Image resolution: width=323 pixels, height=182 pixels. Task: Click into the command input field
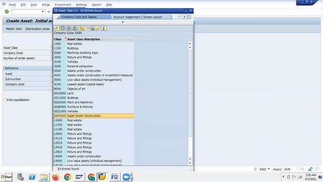[x=26, y=12]
